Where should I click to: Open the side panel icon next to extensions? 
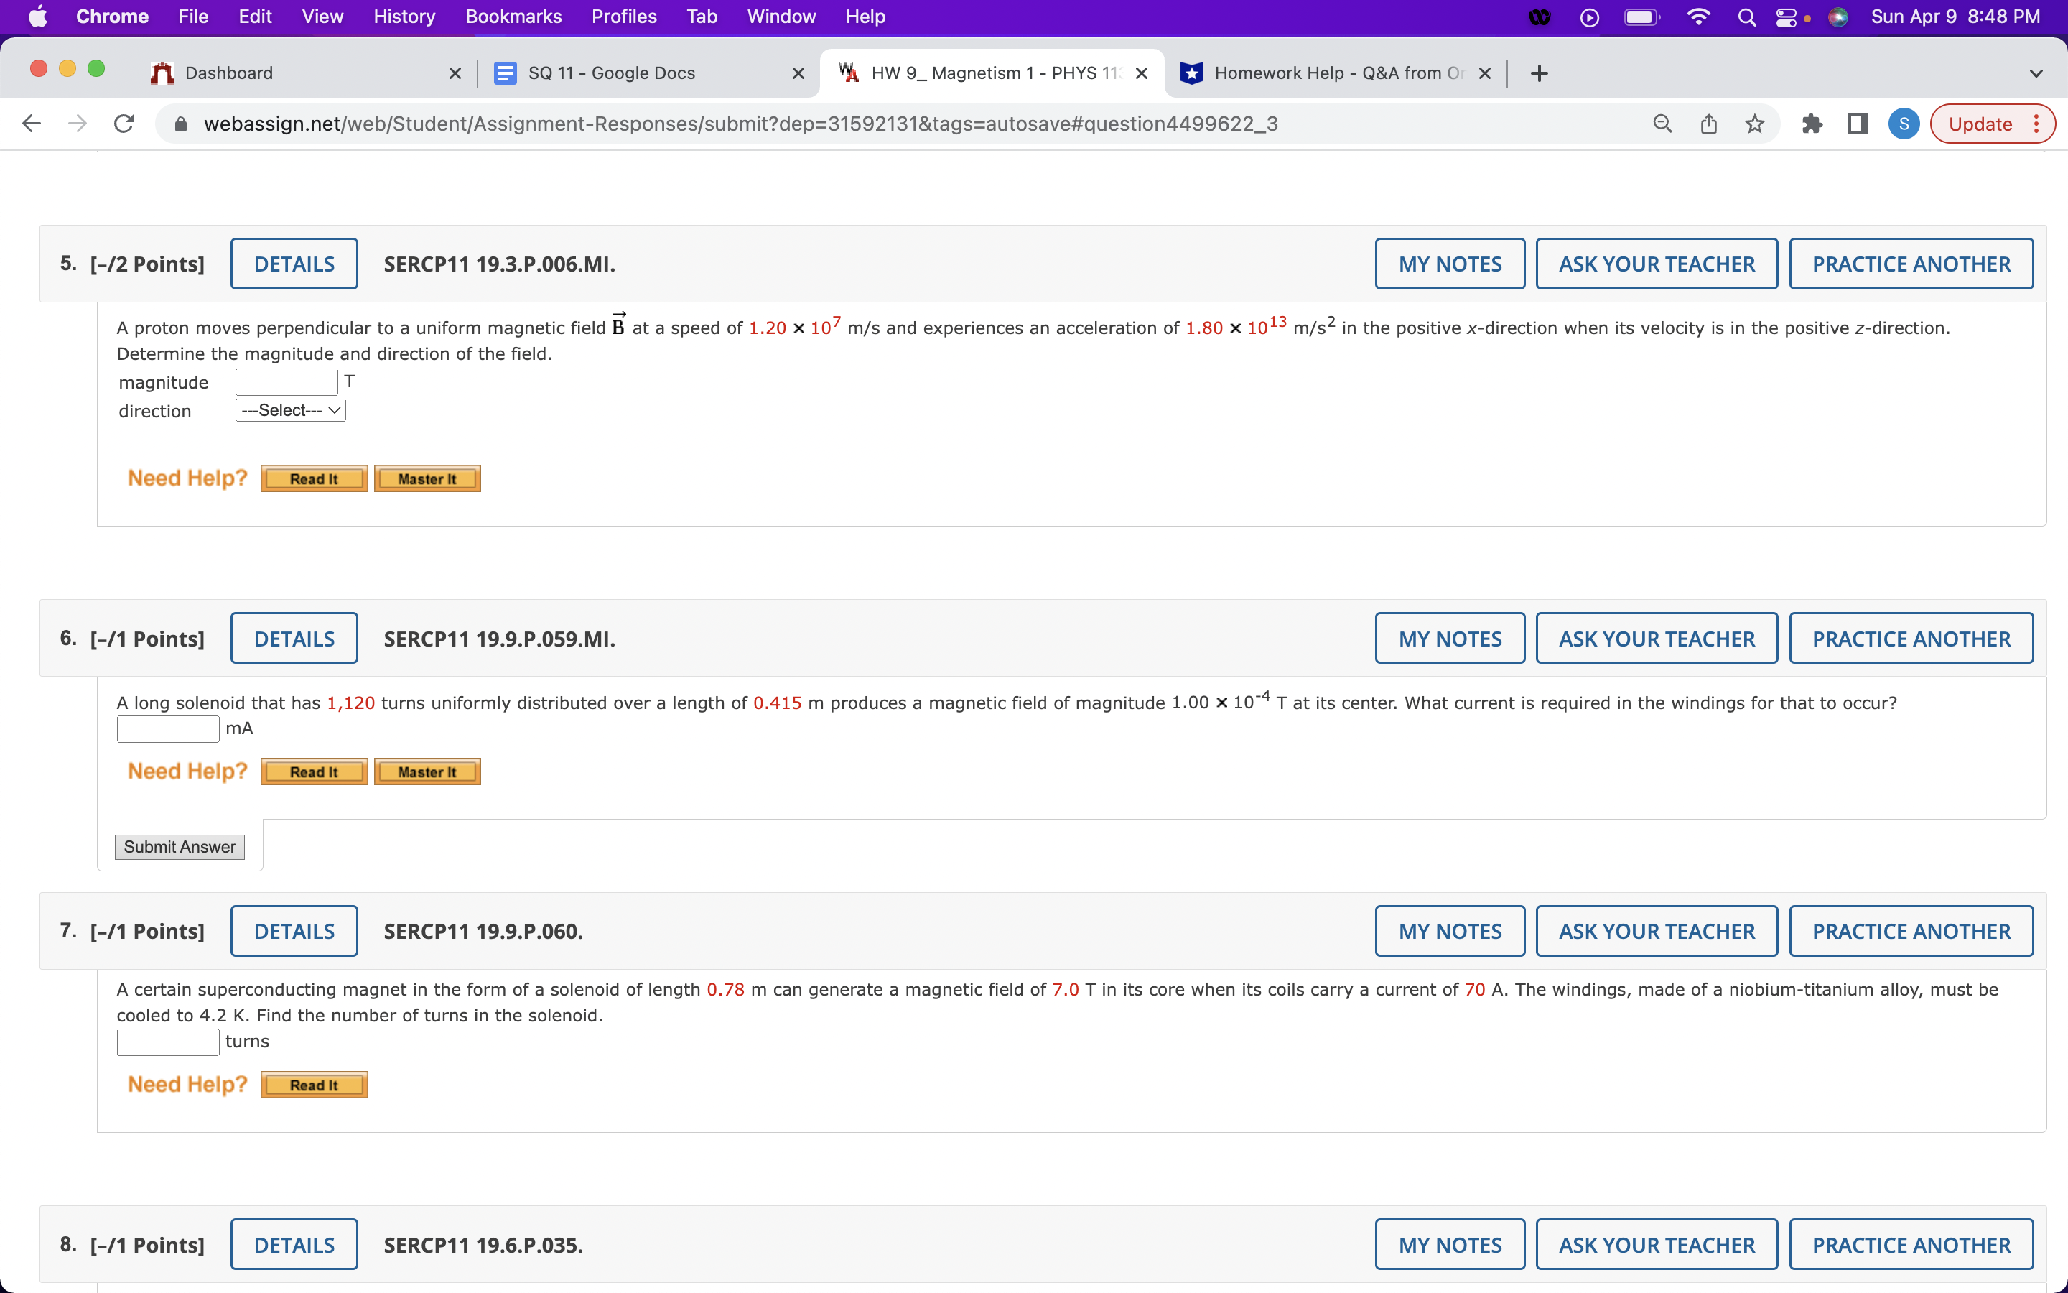pyautogui.click(x=1858, y=124)
